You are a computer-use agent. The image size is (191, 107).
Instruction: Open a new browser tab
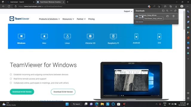68,2
